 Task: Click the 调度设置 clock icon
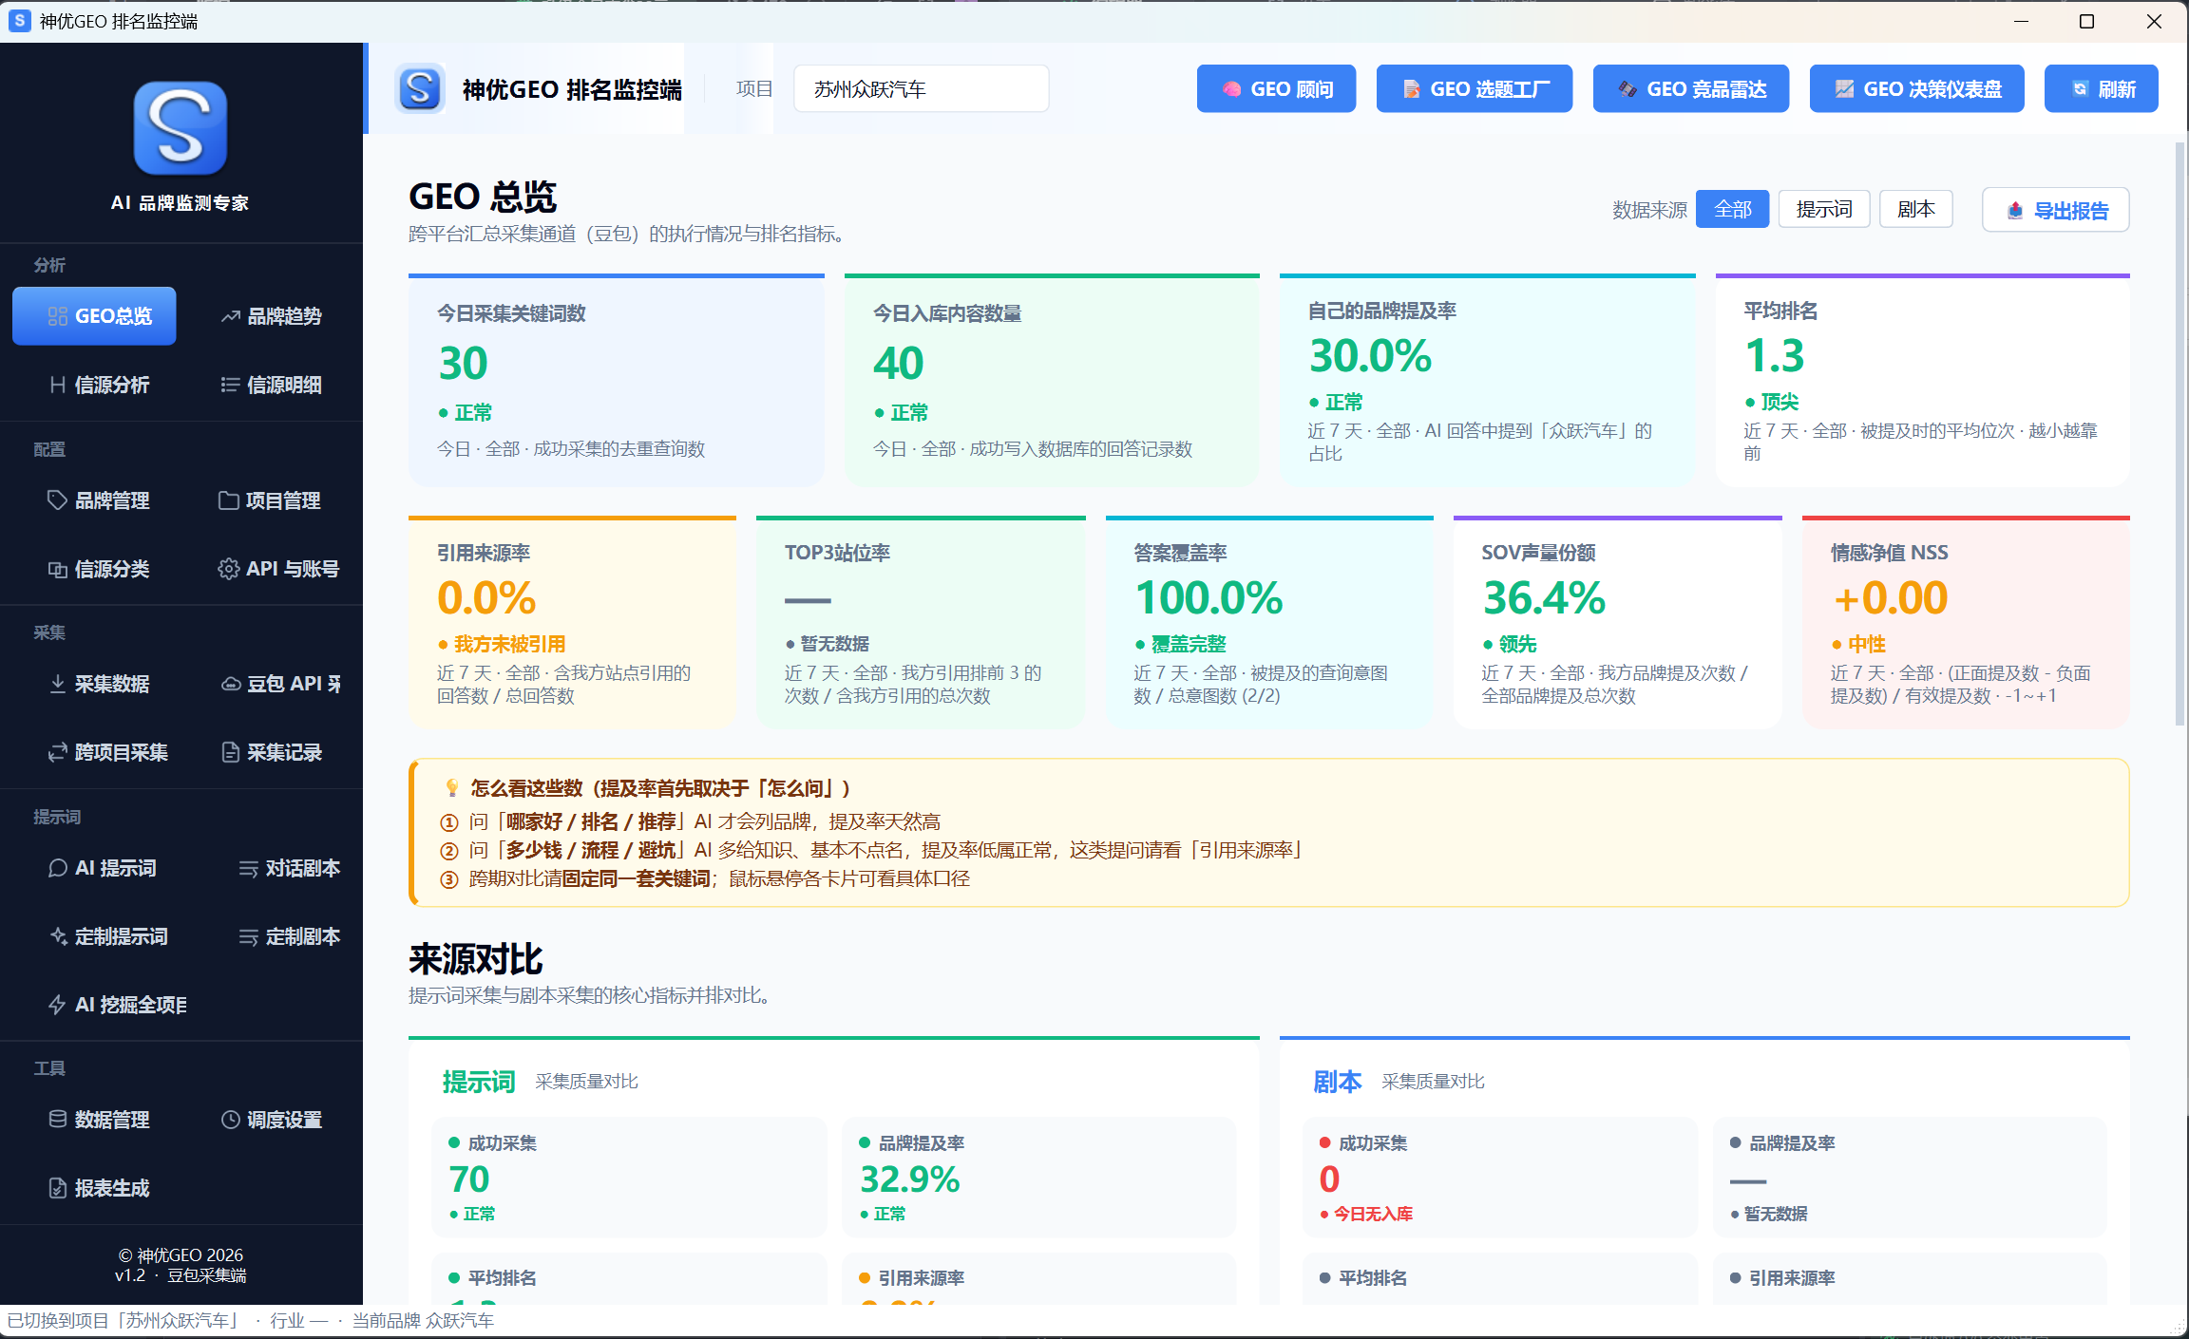pyautogui.click(x=230, y=1119)
